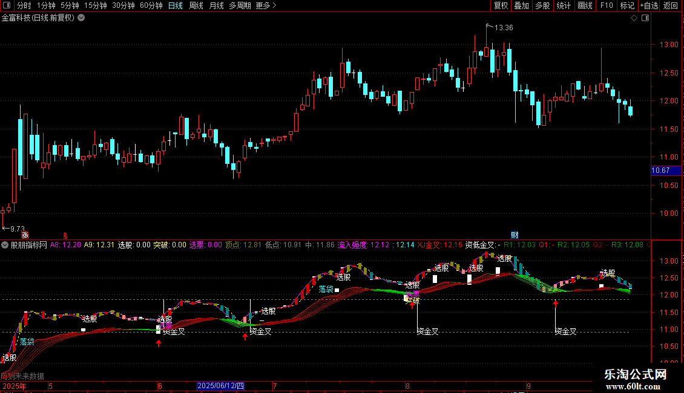Click the red 涨 marker icon

click(25, 235)
